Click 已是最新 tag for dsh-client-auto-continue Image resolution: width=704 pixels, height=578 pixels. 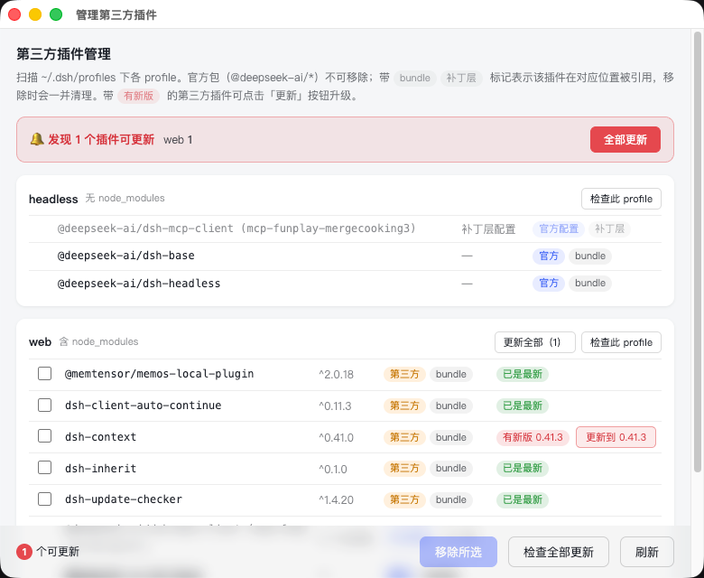click(523, 406)
